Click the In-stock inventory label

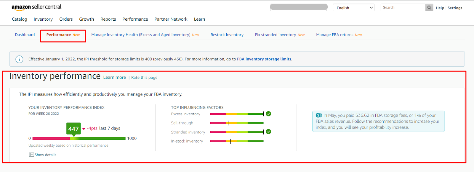(187, 141)
